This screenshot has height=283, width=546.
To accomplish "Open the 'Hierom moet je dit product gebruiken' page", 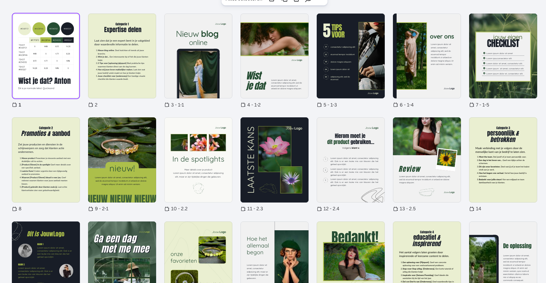I will 351,160.
